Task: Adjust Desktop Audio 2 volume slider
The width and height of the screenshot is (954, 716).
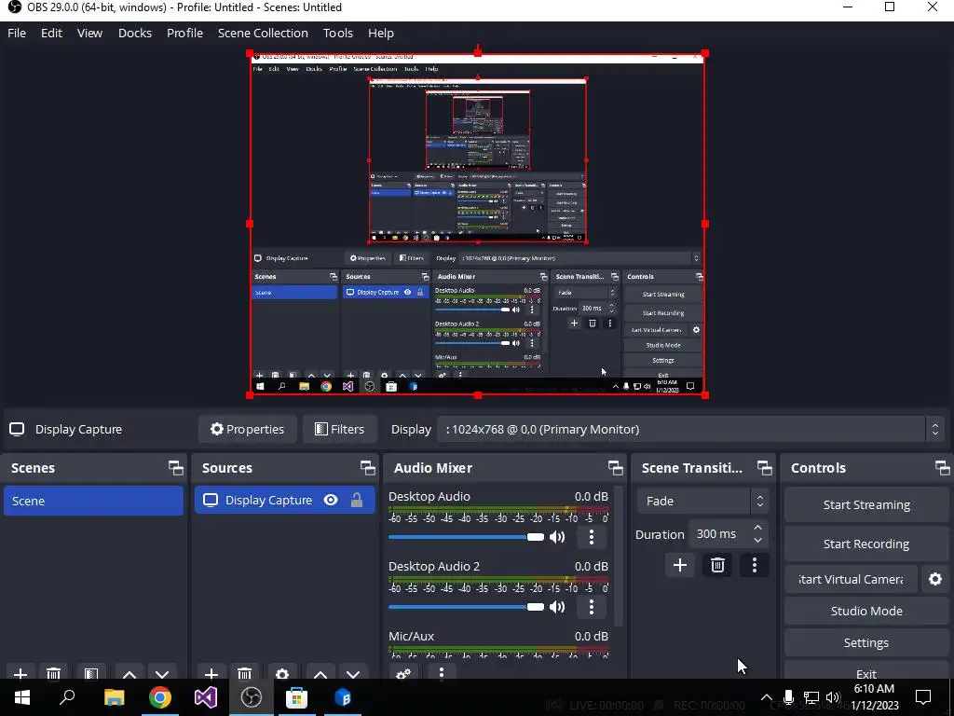Action: tap(467, 606)
